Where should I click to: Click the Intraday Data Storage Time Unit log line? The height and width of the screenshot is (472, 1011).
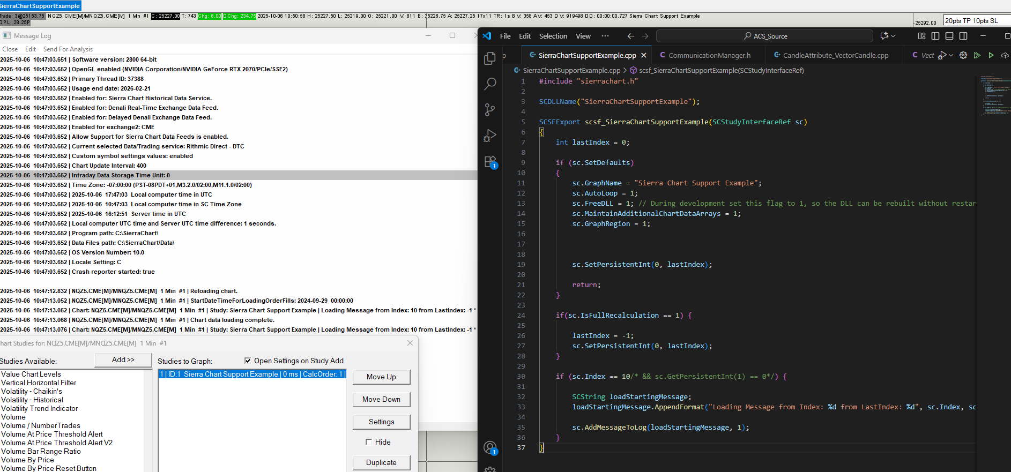(239, 175)
